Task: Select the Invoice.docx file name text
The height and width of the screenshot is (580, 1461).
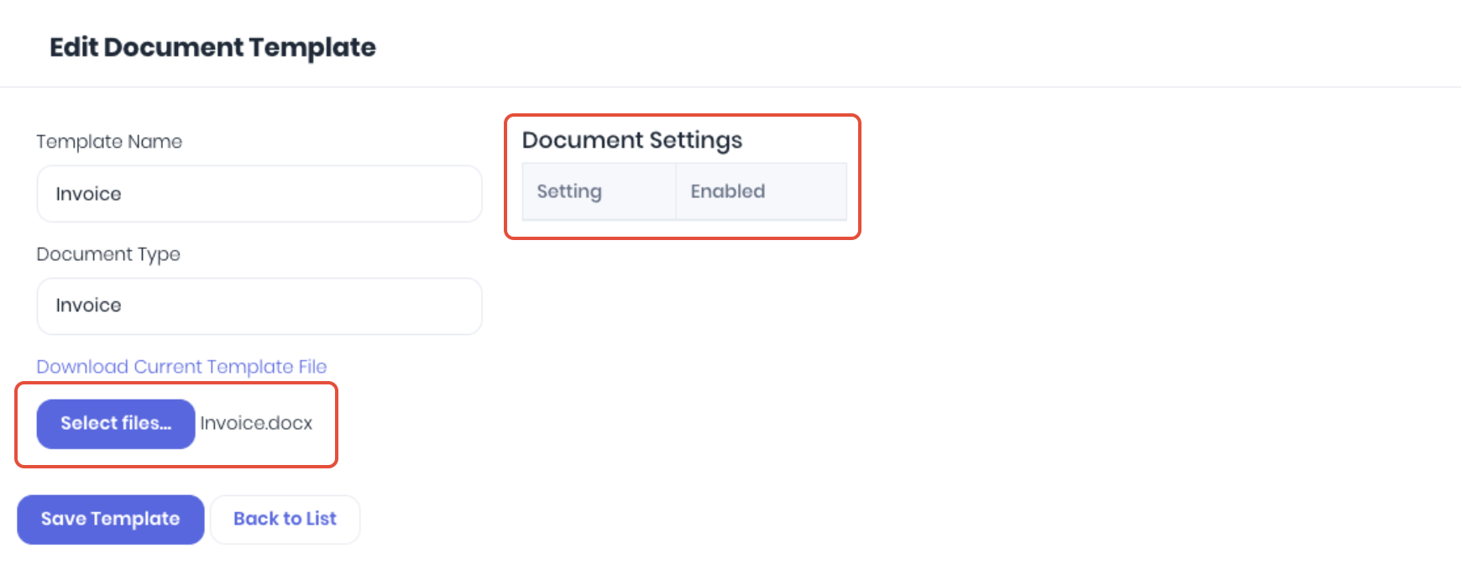Action: (256, 423)
